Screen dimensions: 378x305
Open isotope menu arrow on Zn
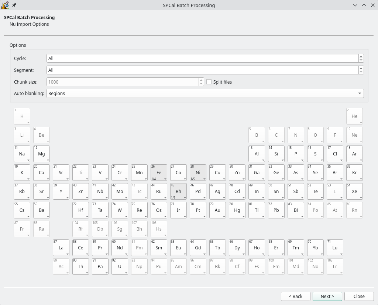click(244, 179)
